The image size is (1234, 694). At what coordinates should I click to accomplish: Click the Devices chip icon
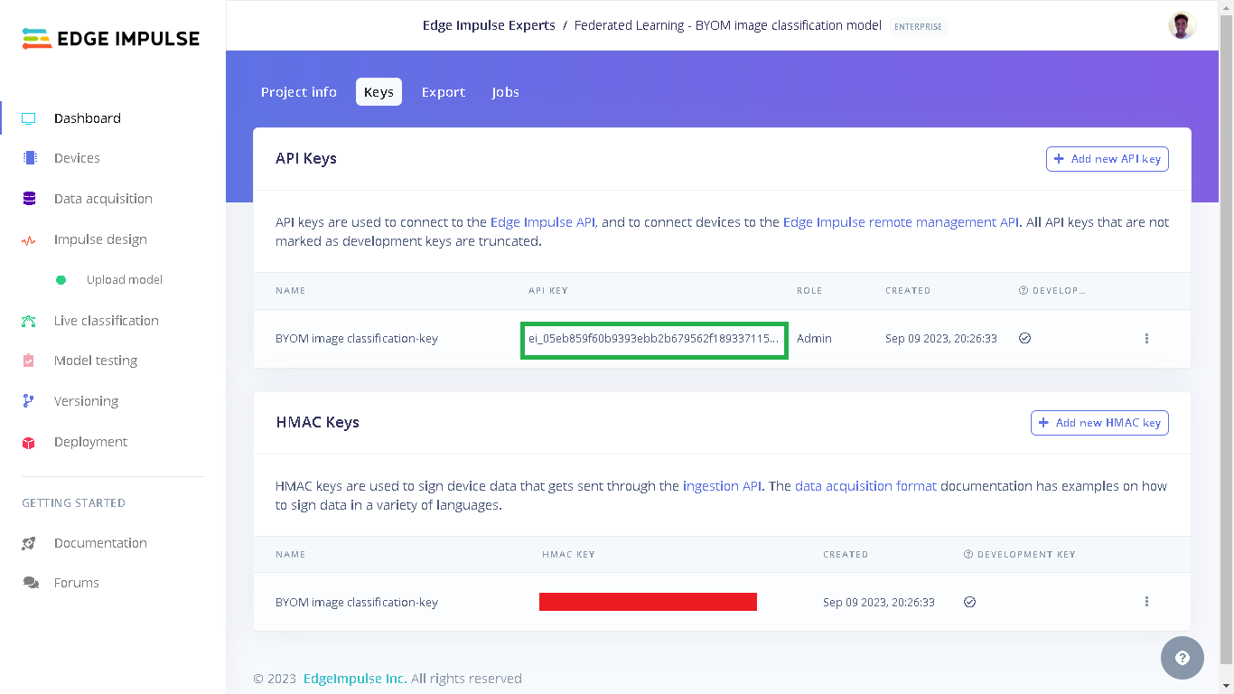[x=29, y=158]
